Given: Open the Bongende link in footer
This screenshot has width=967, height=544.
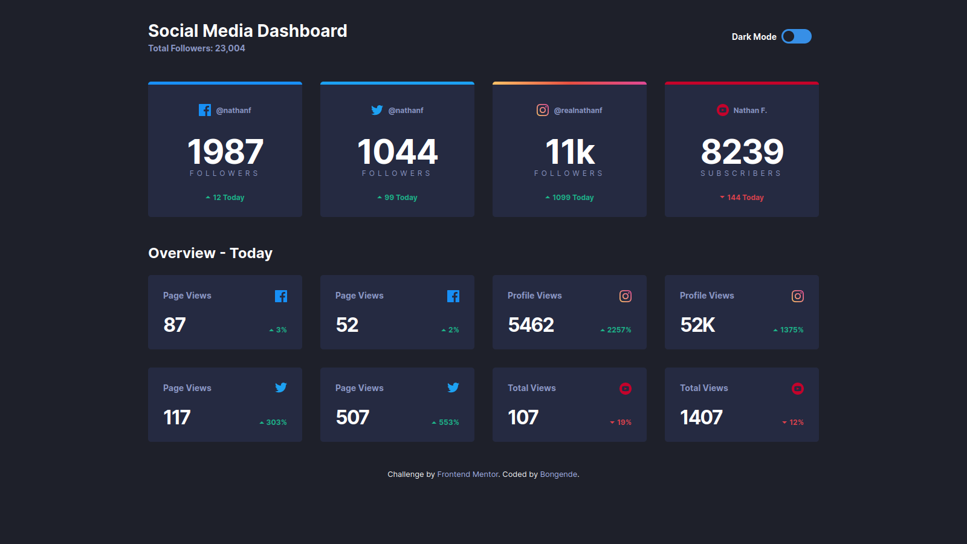Looking at the screenshot, I should [x=558, y=474].
